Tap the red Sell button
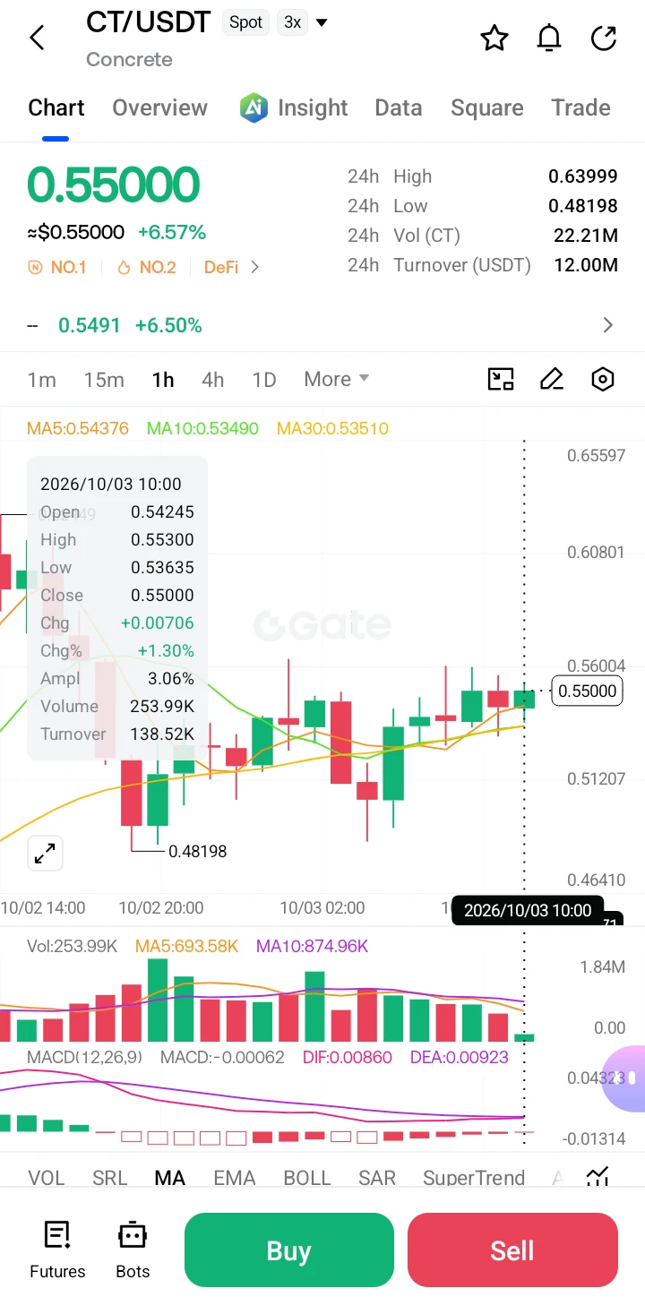645x1314 pixels. pyautogui.click(x=512, y=1250)
